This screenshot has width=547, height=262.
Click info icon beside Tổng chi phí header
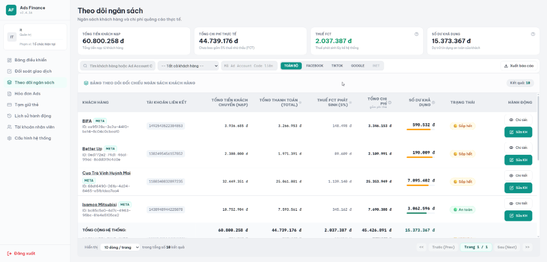389,102
